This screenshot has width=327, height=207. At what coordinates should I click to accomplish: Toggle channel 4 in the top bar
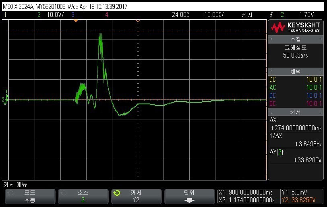click(107, 14)
